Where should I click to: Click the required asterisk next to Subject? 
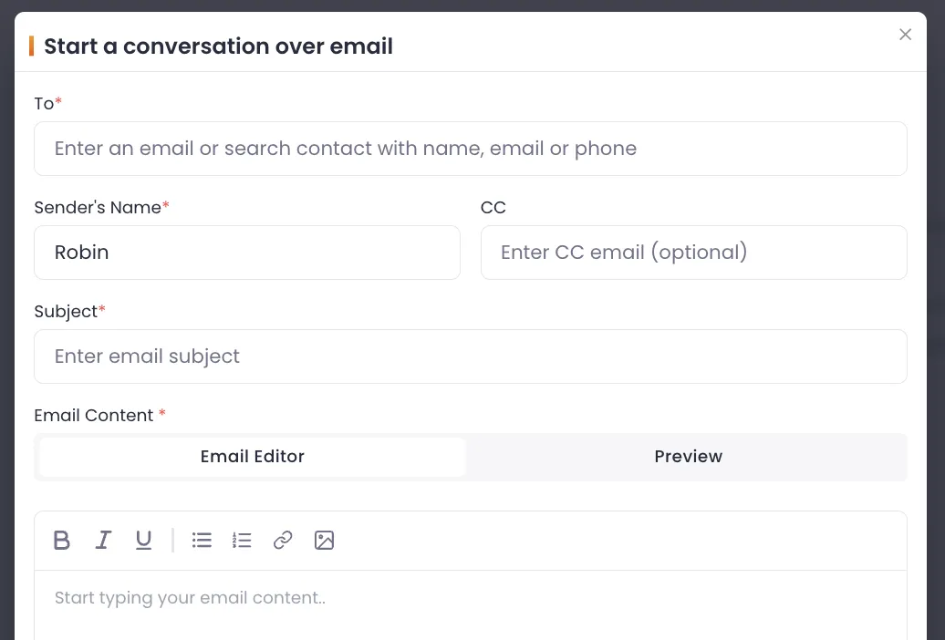tap(101, 311)
